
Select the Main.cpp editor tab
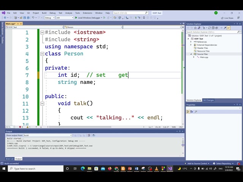point(11,24)
